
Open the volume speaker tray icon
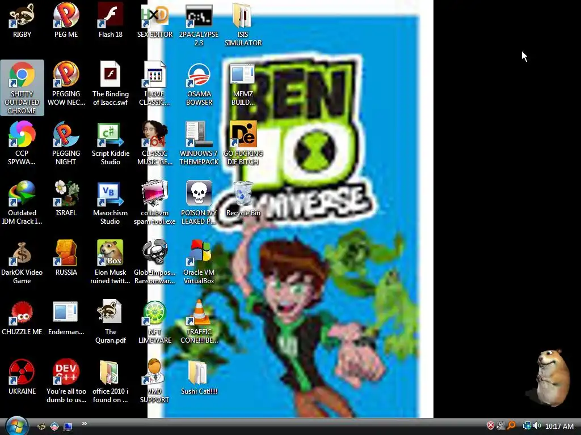point(537,426)
